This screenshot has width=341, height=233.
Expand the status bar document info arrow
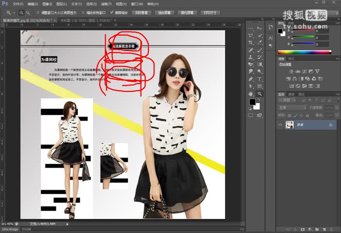67,224
